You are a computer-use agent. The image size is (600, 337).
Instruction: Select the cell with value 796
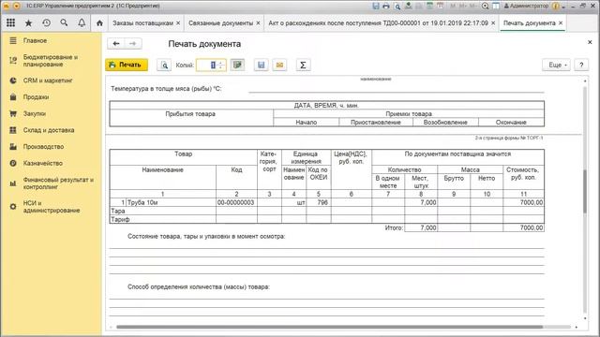tap(319, 202)
